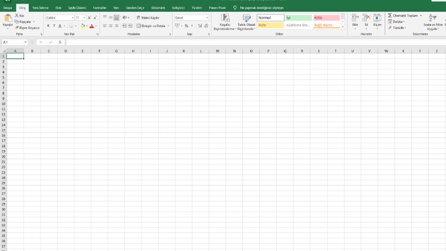446x251 pixels.
Task: Click the Yapıştır paste icon
Action: 8,19
